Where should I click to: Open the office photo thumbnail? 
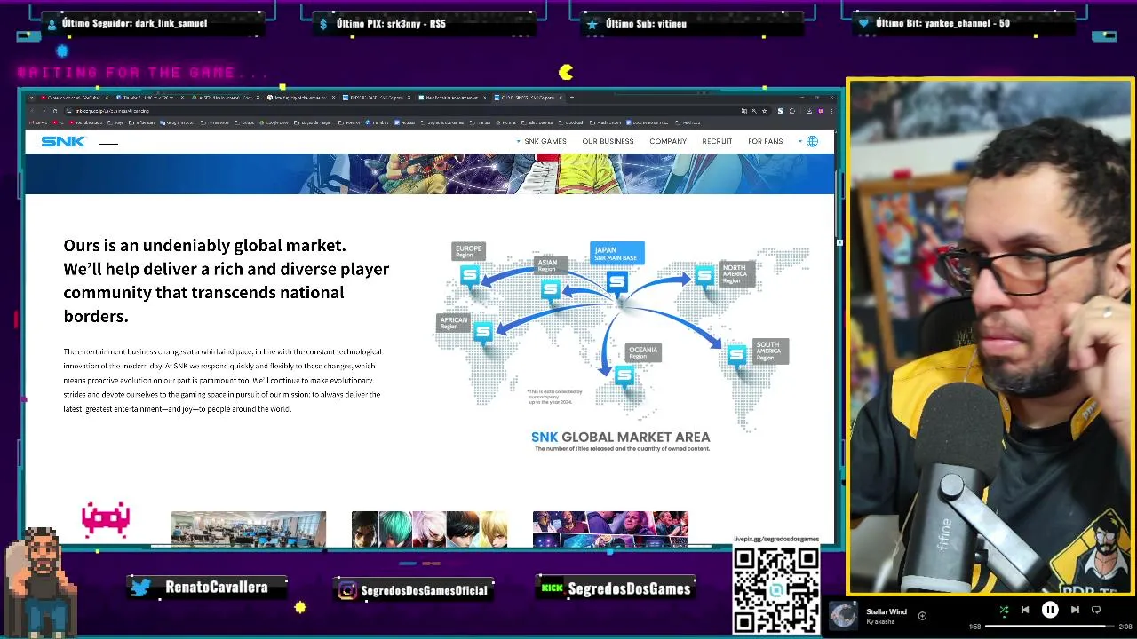(x=248, y=529)
